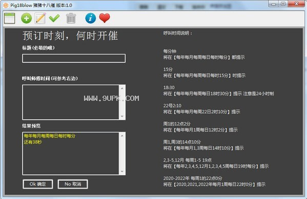Click the Pig18blow app icon in title bar
The width and height of the screenshot is (307, 199).
pyautogui.click(x=6, y=5)
